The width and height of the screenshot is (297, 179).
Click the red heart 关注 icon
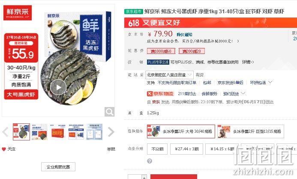click(x=4, y=149)
